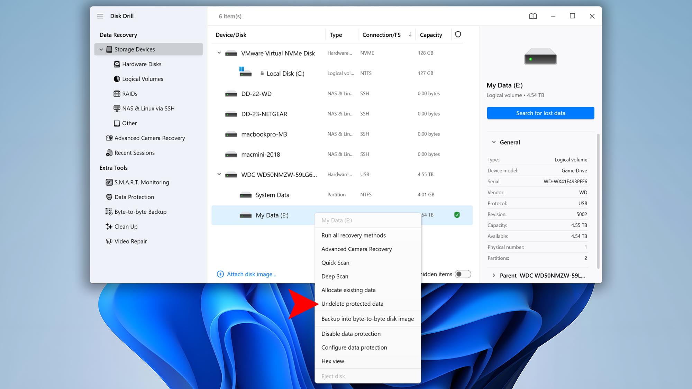
Task: Choose Allocate existing data
Action: click(x=367, y=290)
